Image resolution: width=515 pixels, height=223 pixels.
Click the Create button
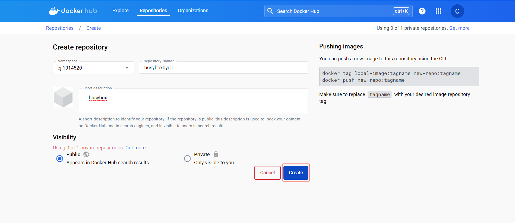pyautogui.click(x=296, y=173)
